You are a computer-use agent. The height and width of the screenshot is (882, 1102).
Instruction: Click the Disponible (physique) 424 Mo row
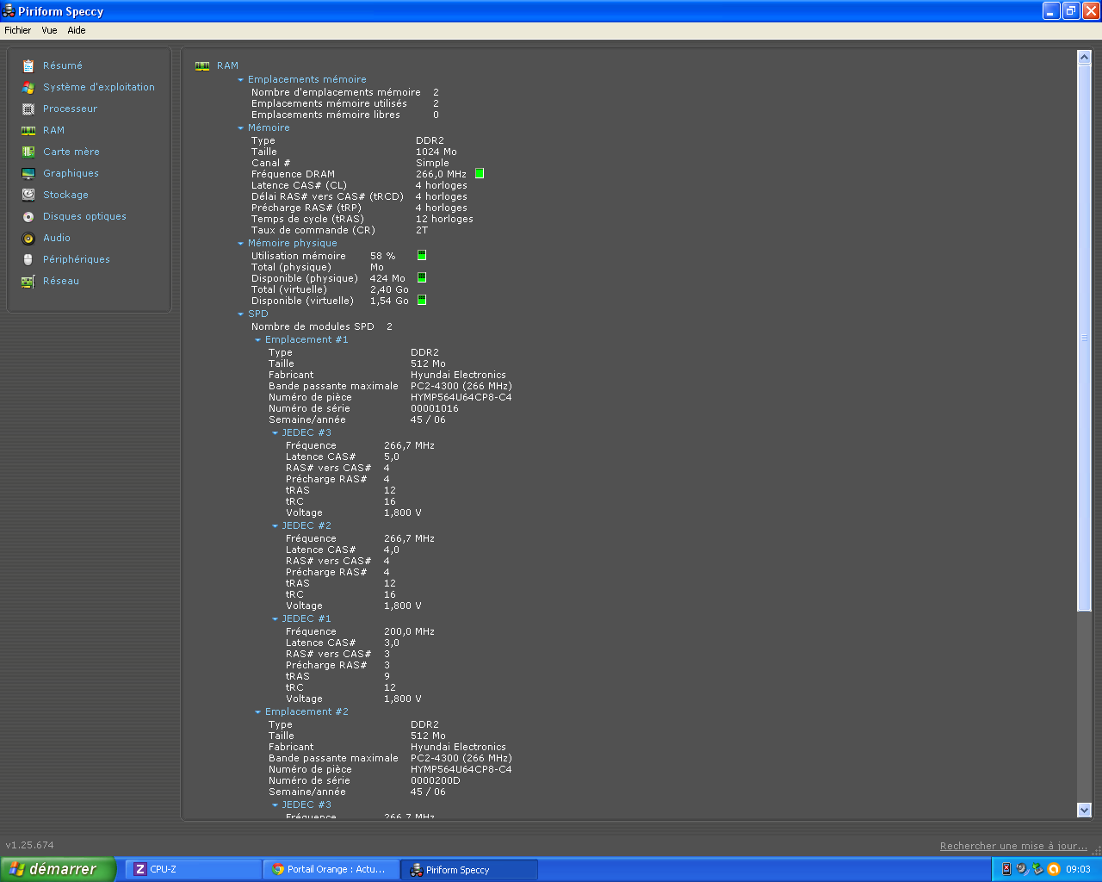pyautogui.click(x=328, y=278)
